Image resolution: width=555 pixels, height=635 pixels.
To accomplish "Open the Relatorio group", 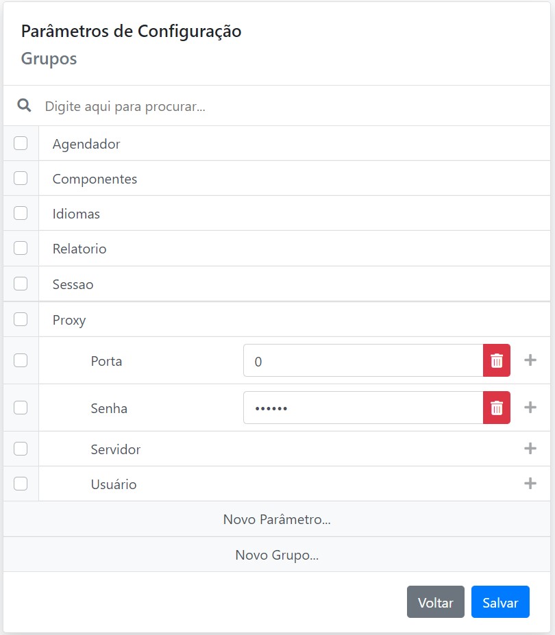I will [x=79, y=249].
